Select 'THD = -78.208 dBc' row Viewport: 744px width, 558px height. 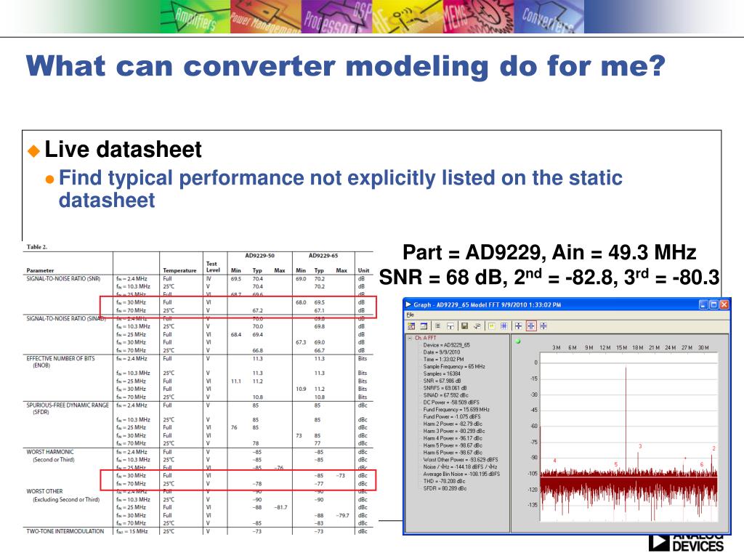click(x=444, y=481)
